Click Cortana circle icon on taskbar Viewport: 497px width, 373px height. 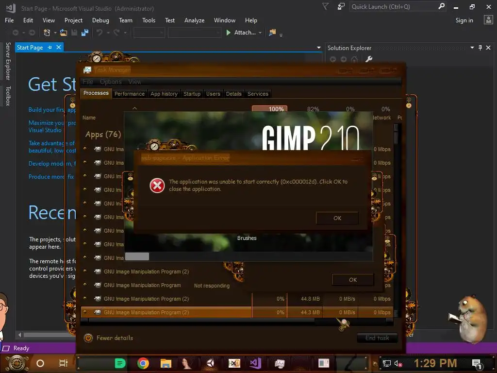[40, 363]
